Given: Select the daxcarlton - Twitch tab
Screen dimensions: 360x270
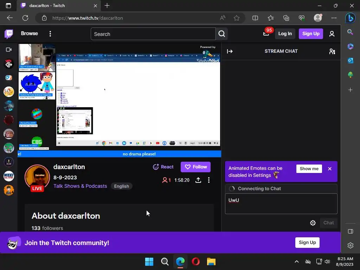Looking at the screenshot, I should (59, 6).
